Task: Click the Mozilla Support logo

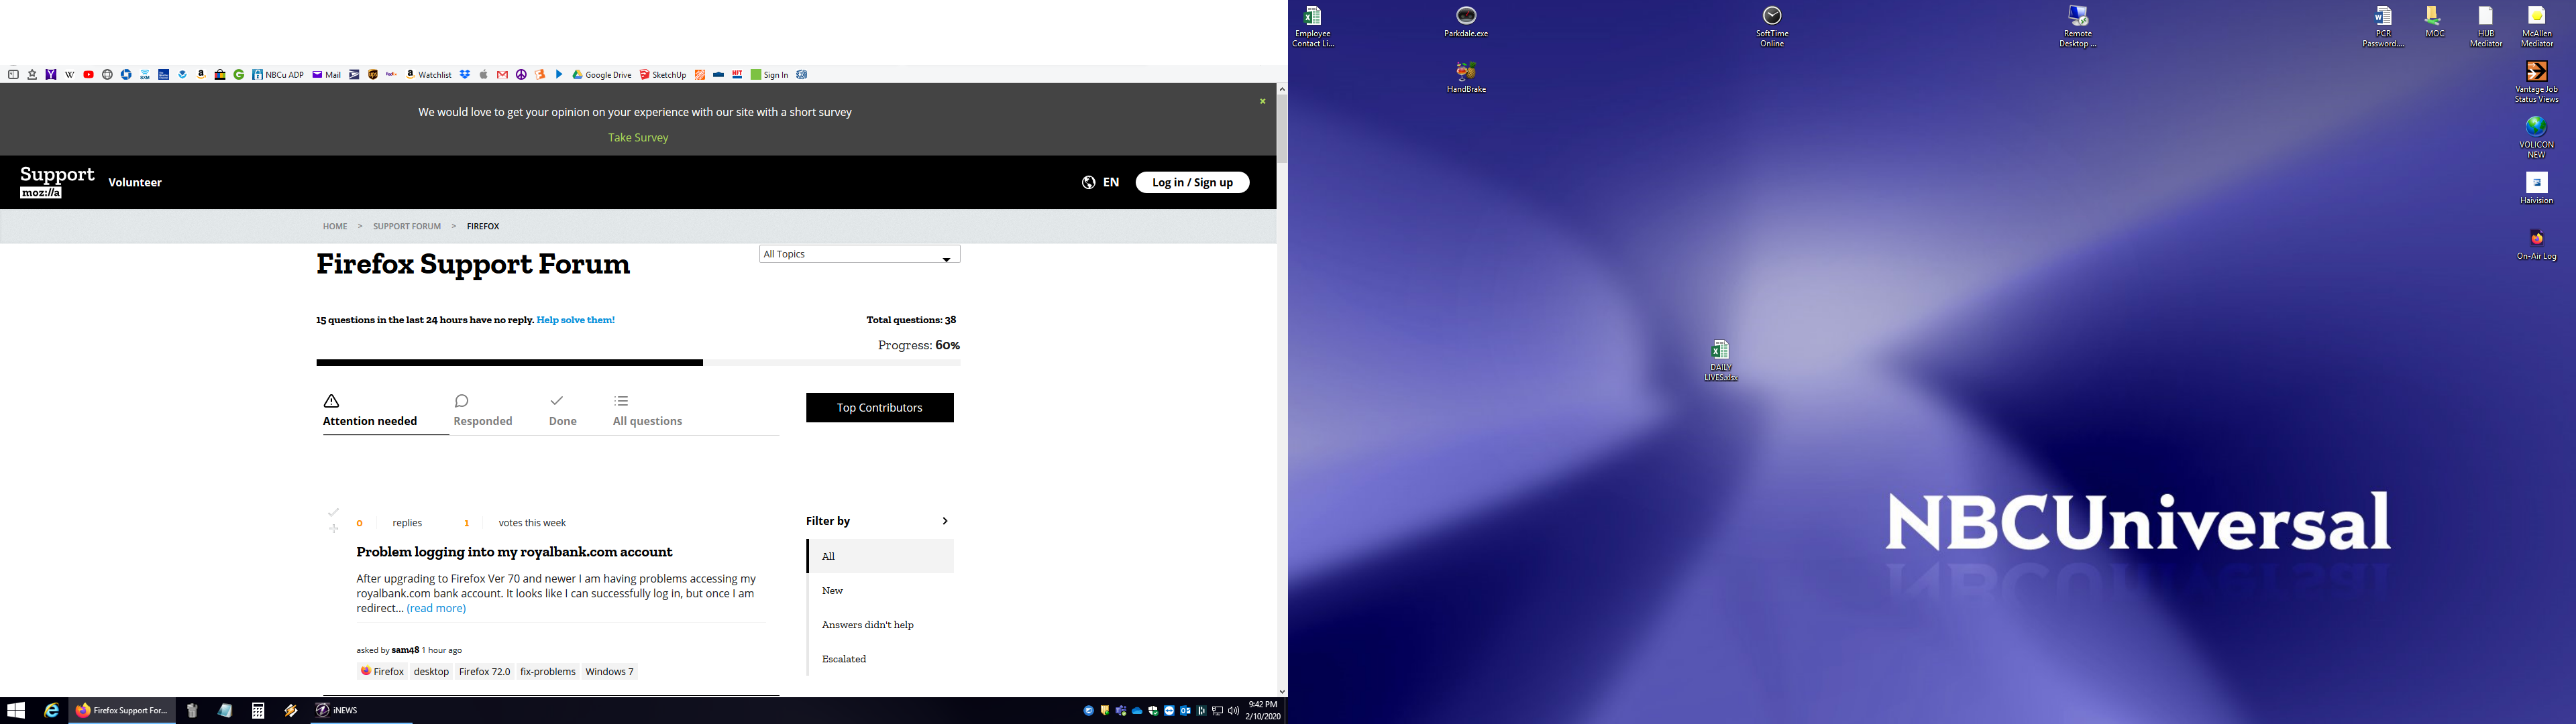Action: (x=57, y=182)
